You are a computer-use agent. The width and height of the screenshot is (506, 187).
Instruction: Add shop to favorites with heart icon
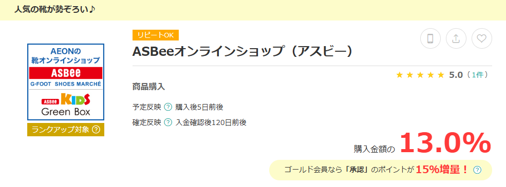[x=482, y=38]
